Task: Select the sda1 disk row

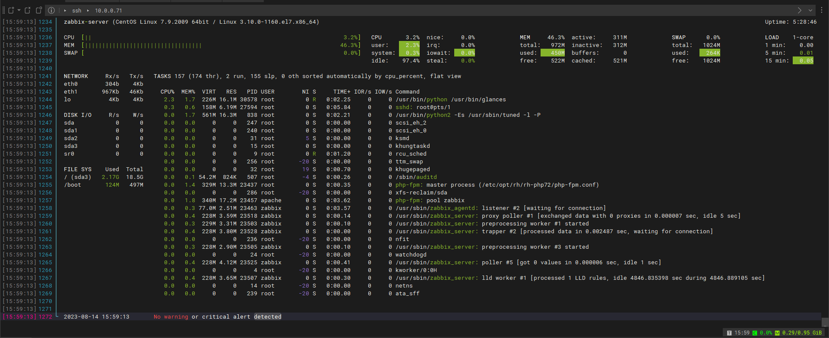Action: point(104,131)
